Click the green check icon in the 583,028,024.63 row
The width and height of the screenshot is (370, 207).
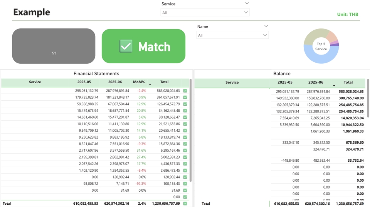pos(185,91)
